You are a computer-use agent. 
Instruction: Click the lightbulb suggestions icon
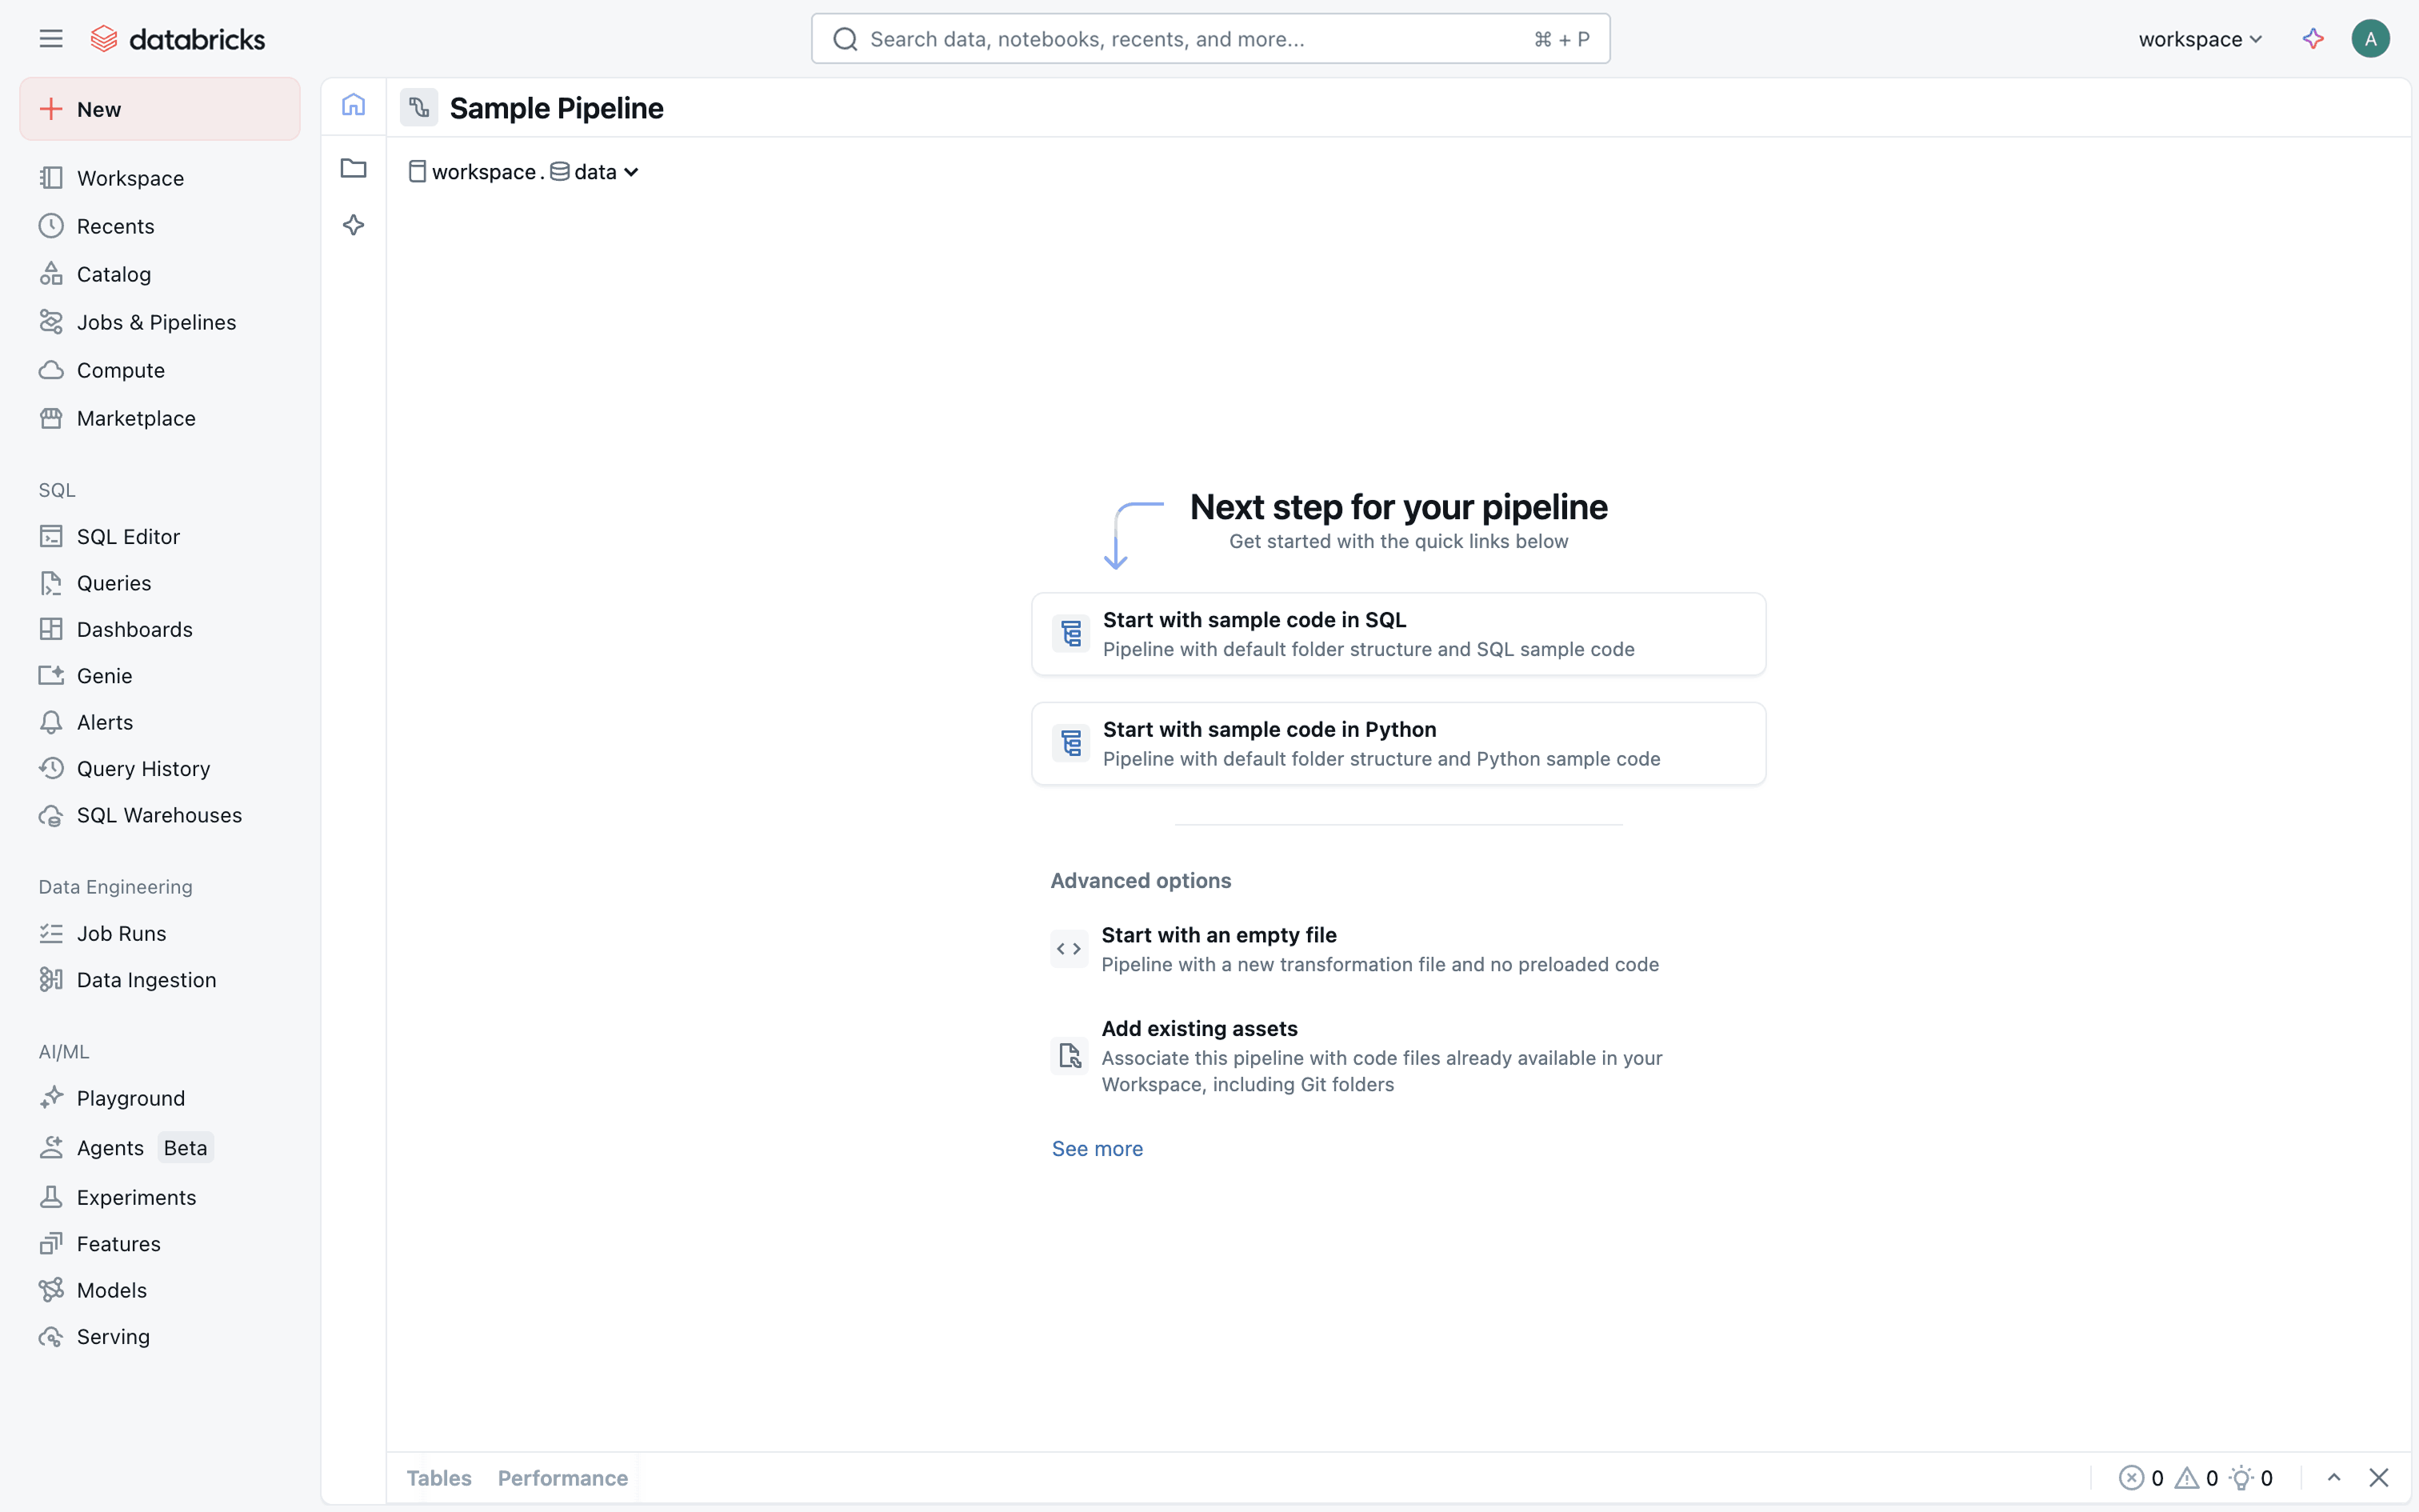pyautogui.click(x=2241, y=1477)
